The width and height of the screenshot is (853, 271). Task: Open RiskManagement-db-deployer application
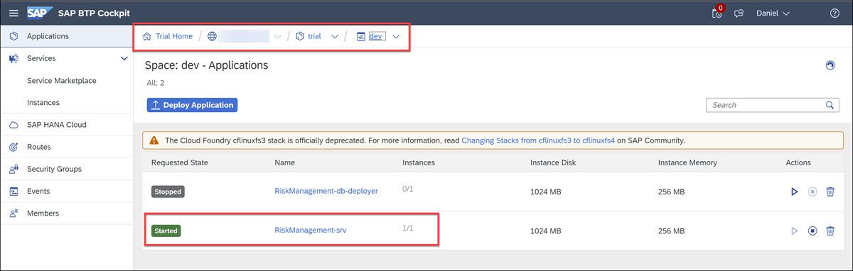tap(326, 191)
